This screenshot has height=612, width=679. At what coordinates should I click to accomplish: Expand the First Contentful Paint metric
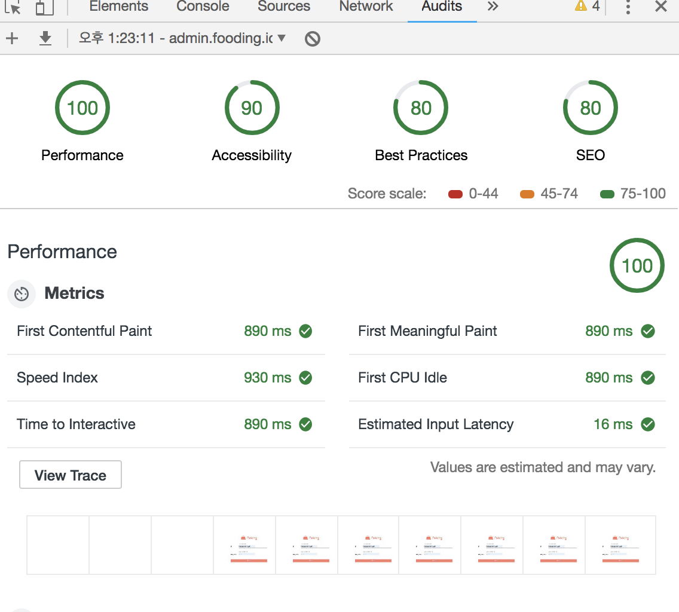166,331
